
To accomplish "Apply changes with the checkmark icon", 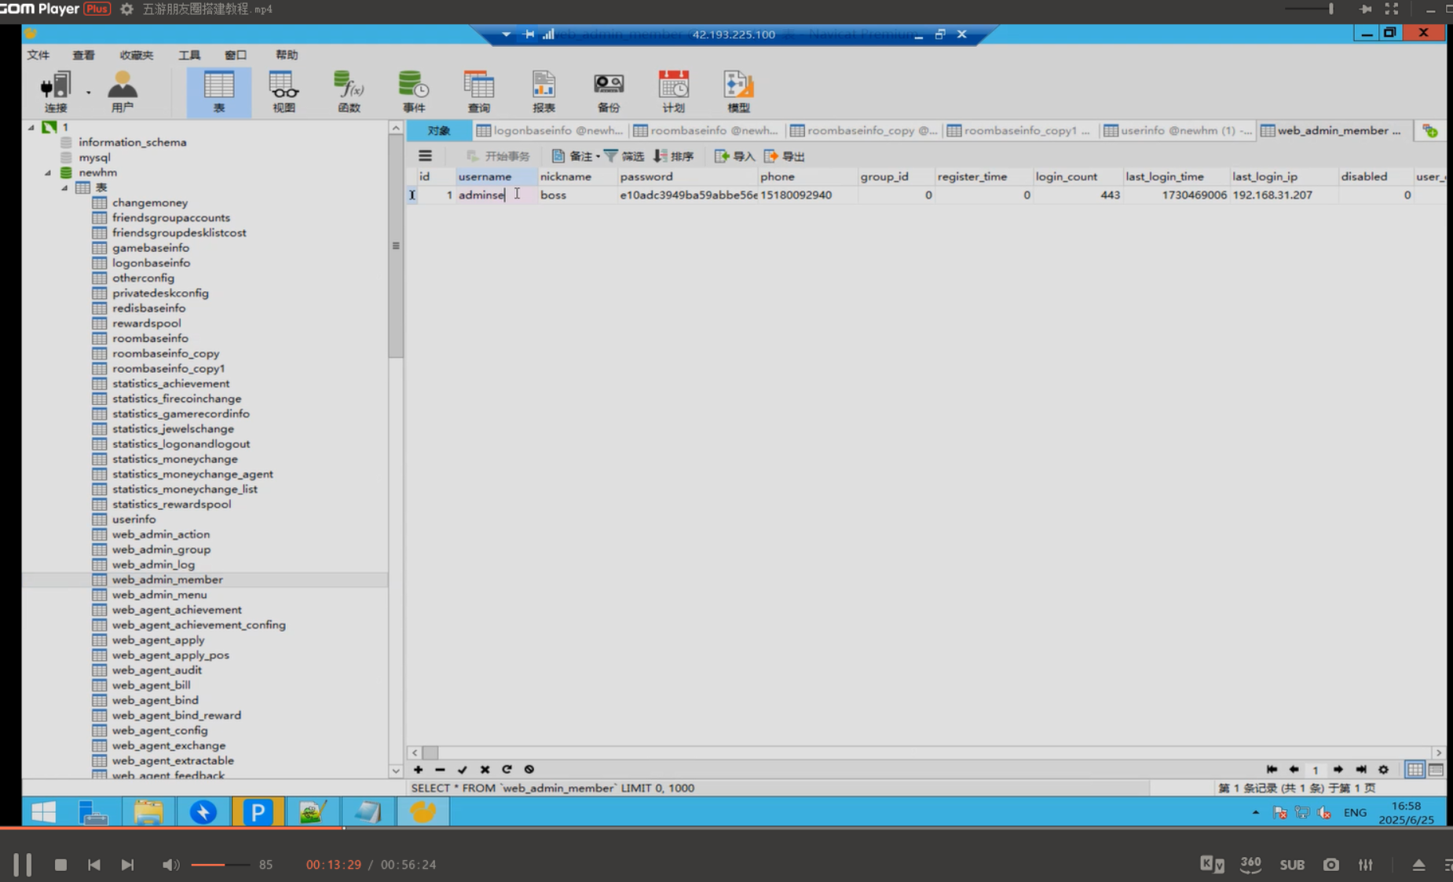I will point(462,770).
